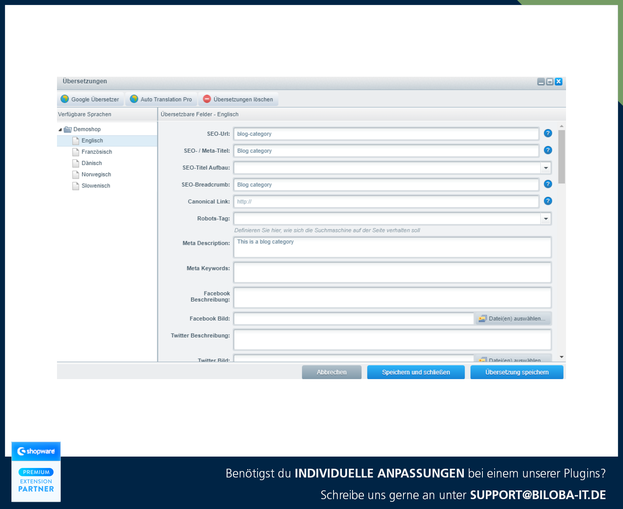
Task: Click Abbrechen button
Action: click(x=332, y=372)
